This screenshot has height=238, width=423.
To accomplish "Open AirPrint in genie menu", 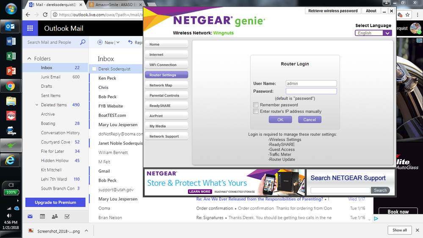I will [166, 116].
